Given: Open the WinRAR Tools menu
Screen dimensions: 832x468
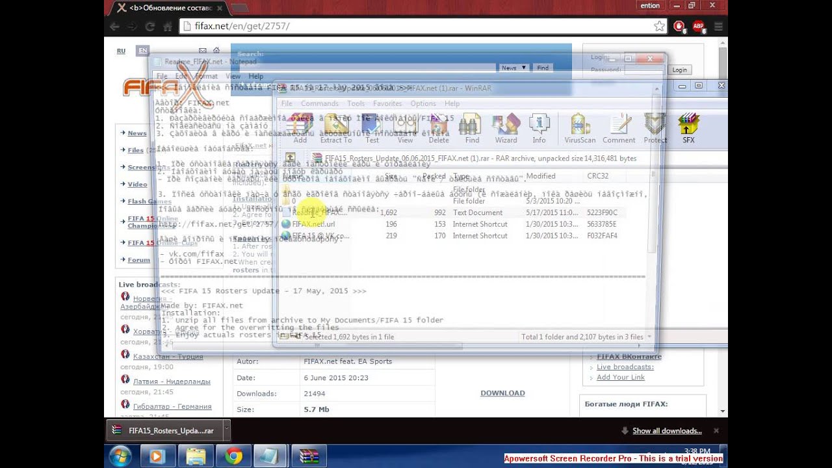Looking at the screenshot, I should tap(356, 103).
